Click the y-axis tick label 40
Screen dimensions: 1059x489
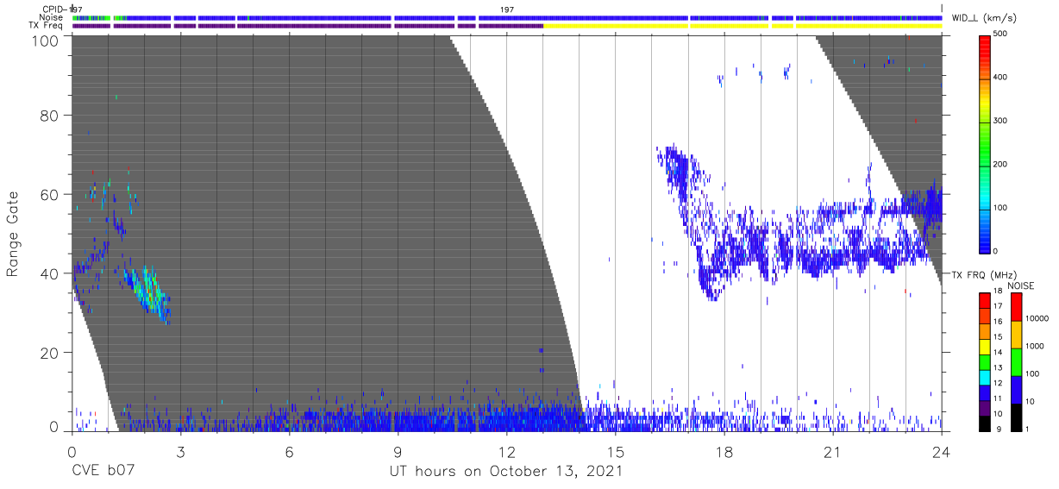(x=50, y=273)
